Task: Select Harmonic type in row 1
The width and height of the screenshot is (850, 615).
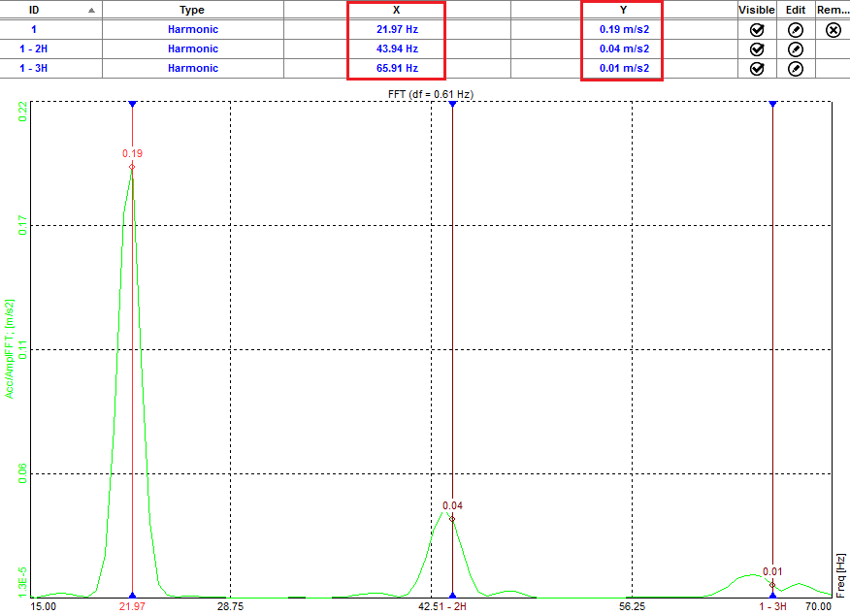Action: (x=193, y=29)
